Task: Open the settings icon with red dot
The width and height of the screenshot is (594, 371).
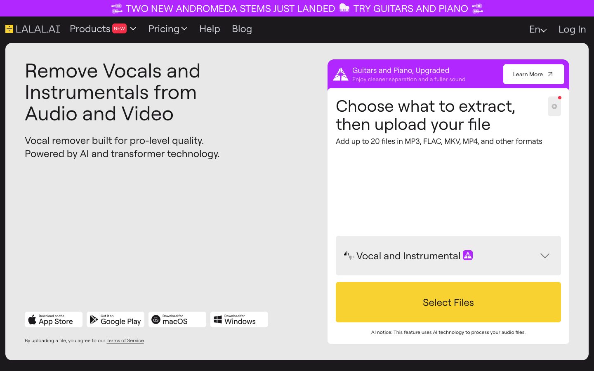Action: [554, 106]
